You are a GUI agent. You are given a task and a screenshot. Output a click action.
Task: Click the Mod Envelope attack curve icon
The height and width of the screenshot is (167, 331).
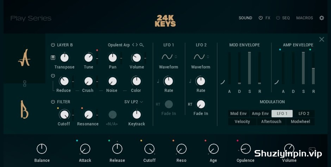(223, 82)
